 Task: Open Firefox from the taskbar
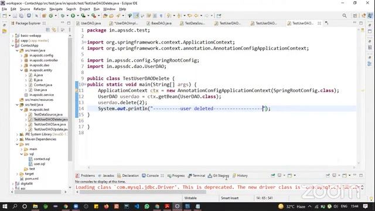[106, 206]
